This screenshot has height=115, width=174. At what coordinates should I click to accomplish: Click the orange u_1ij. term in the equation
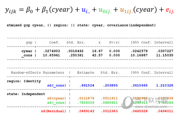tap(126, 10)
